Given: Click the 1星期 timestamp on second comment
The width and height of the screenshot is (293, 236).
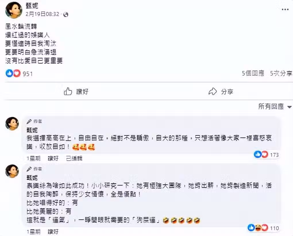Looking at the screenshot, I should point(34,231).
